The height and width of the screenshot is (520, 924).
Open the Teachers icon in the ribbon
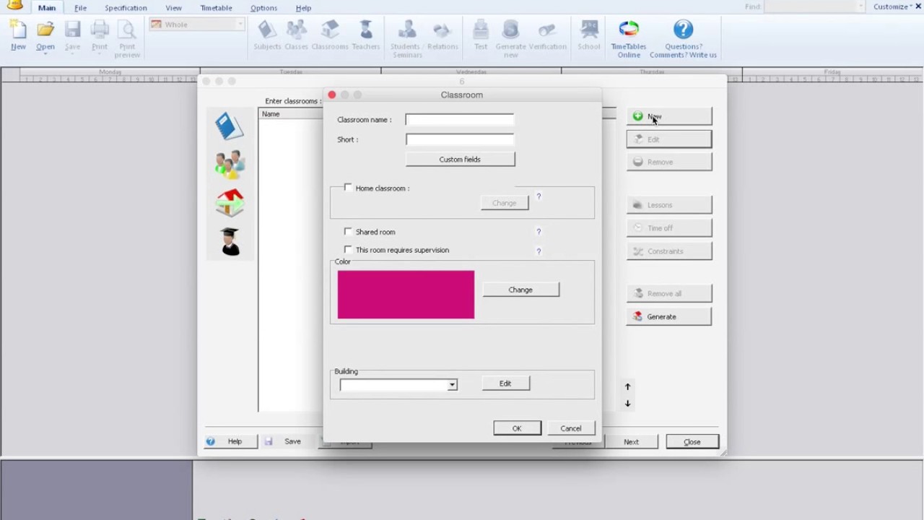point(366,35)
